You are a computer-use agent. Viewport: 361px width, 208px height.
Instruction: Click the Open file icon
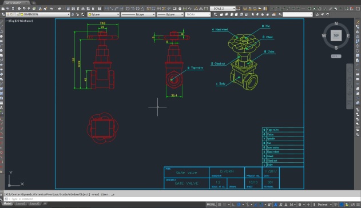[x=7, y=9]
